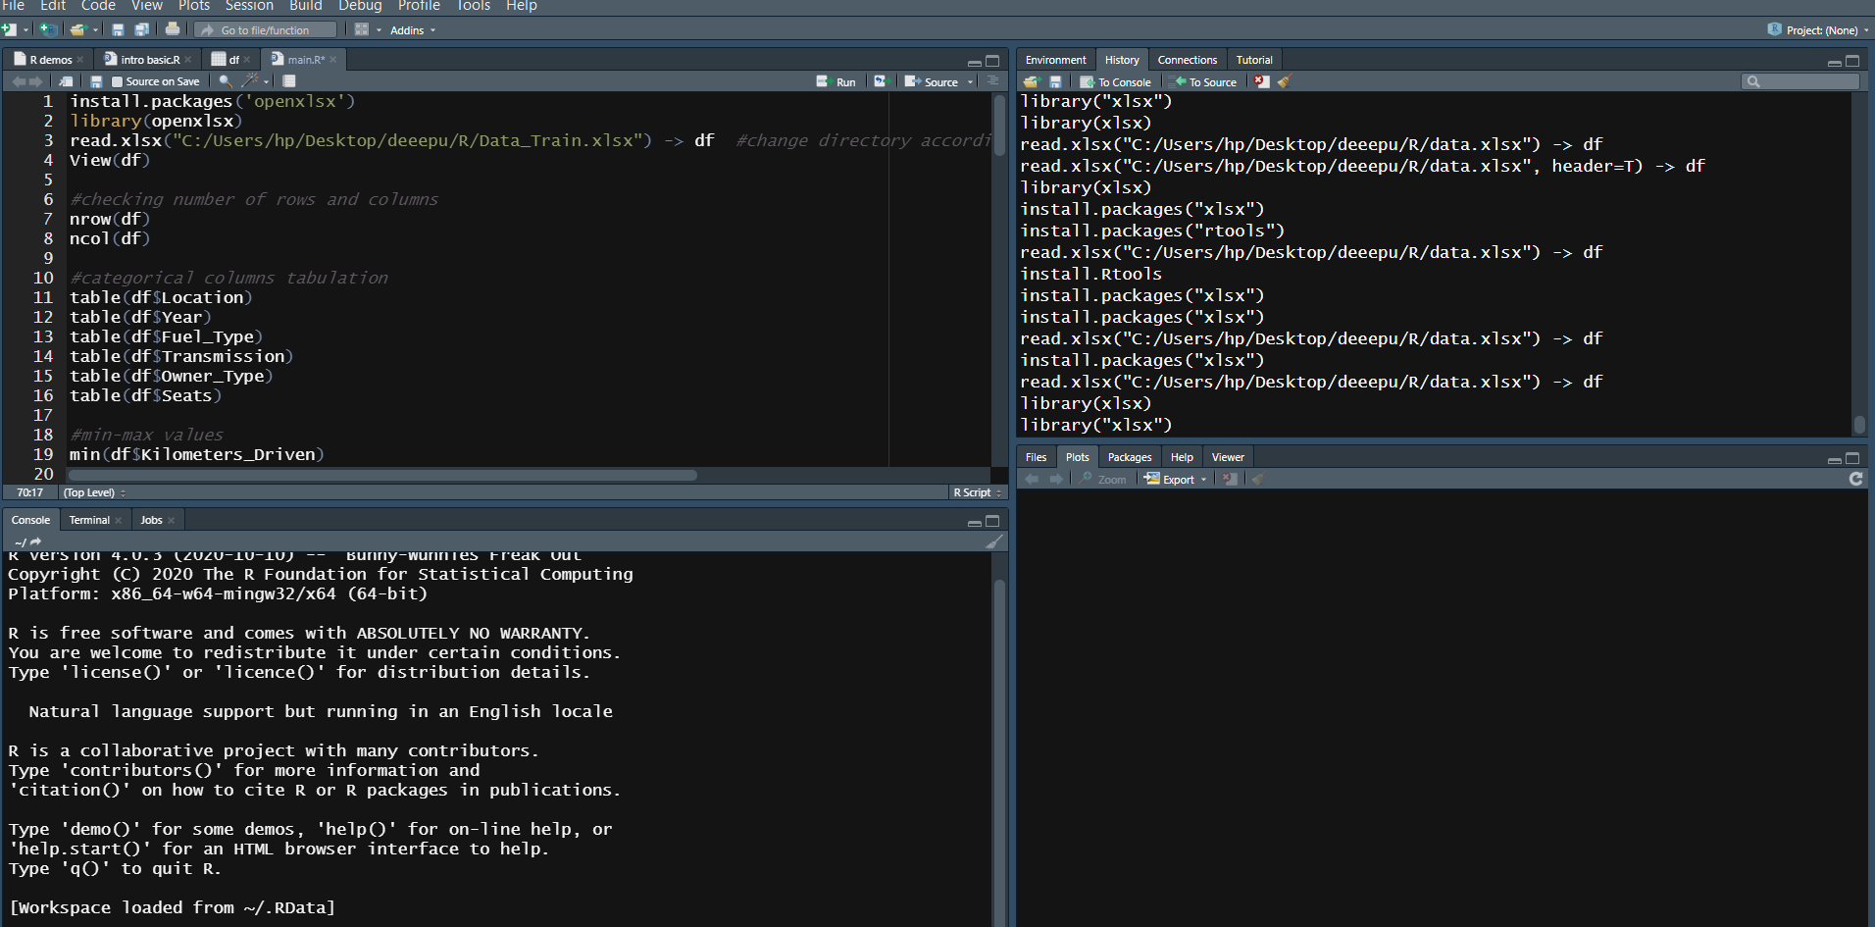Screen dimensions: 1875x927
Task: Open (Top Level) scope navigator dropdown
Action: coord(94,492)
